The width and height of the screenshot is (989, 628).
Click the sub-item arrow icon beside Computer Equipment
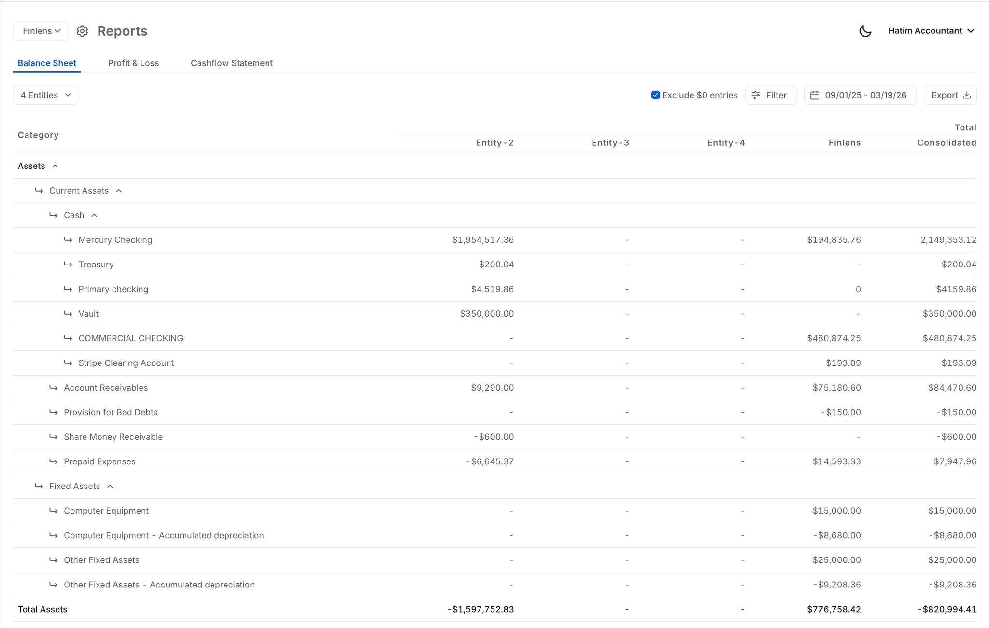(x=54, y=511)
